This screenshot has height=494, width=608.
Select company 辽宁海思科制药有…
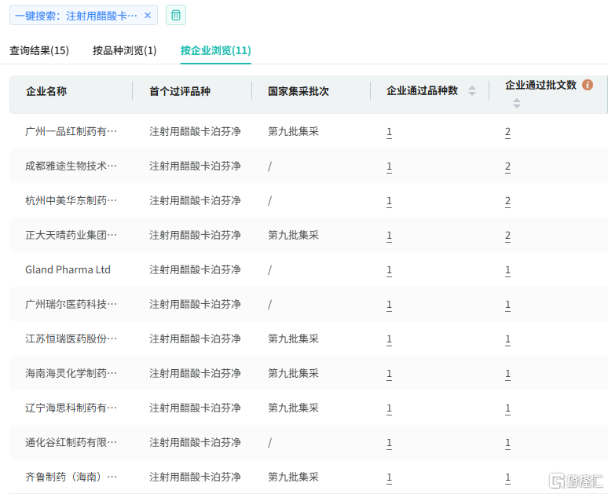71,408
